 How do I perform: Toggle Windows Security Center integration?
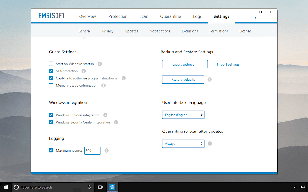(51, 122)
